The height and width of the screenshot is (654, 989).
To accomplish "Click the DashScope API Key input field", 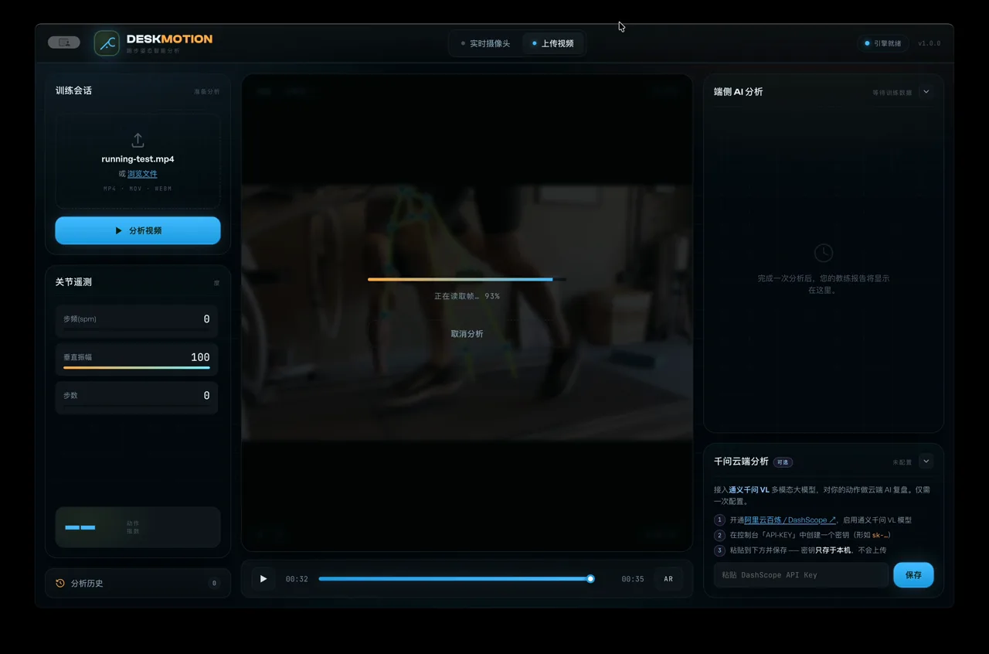I will click(x=800, y=575).
